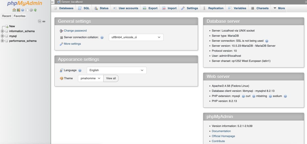Click 'Version information: 5.2.1-2.fc39' text

233,126
